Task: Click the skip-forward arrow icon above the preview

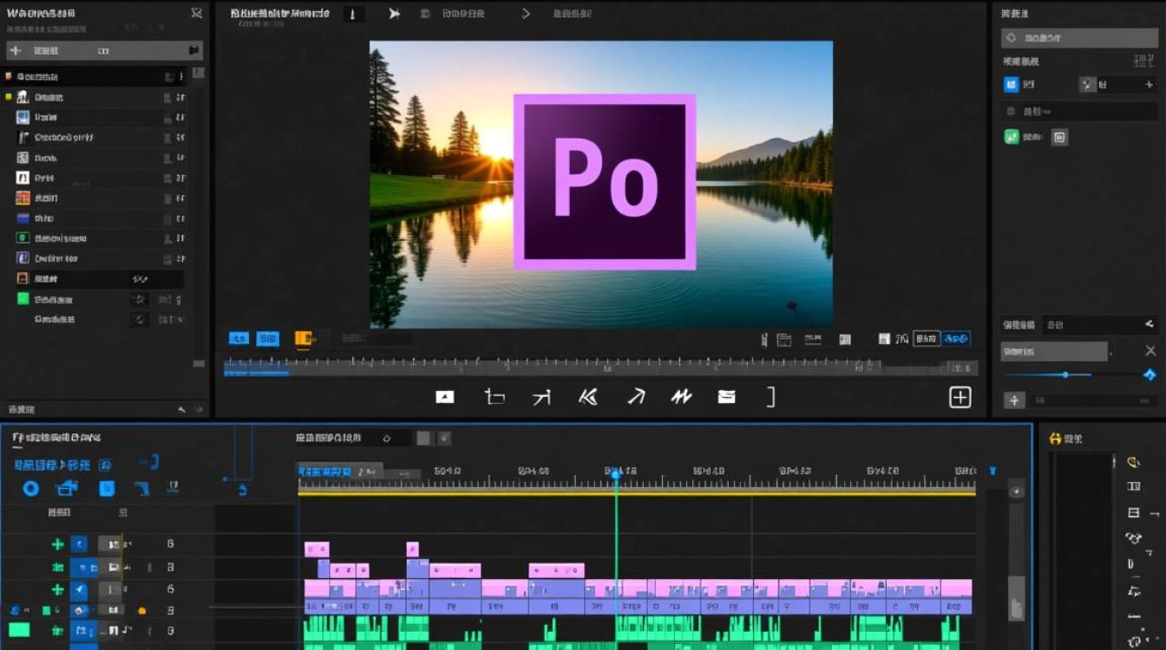Action: pos(394,14)
